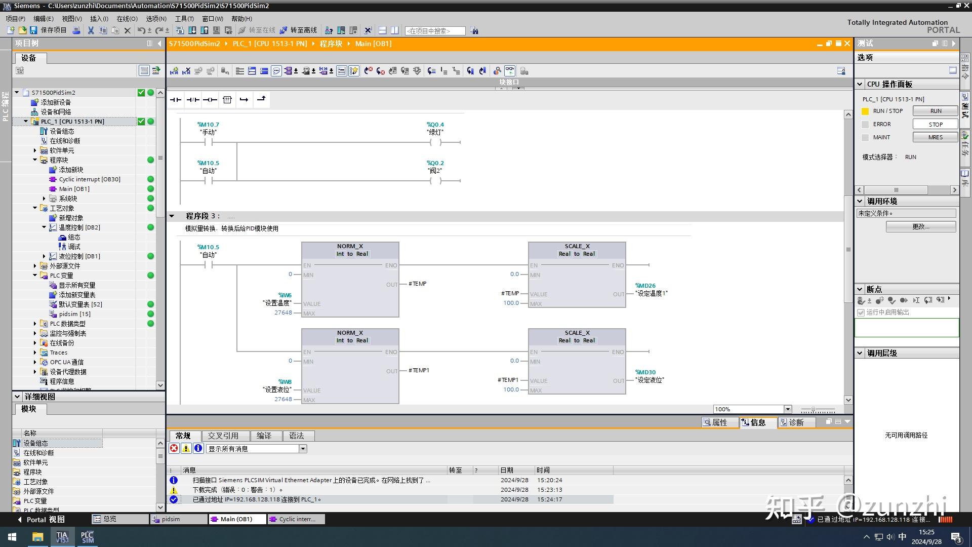Launch PLCSIM from the taskbar
The width and height of the screenshot is (972, 547).
(x=87, y=537)
